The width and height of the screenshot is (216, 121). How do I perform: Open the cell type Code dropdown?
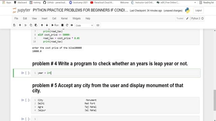click(x=84, y=26)
